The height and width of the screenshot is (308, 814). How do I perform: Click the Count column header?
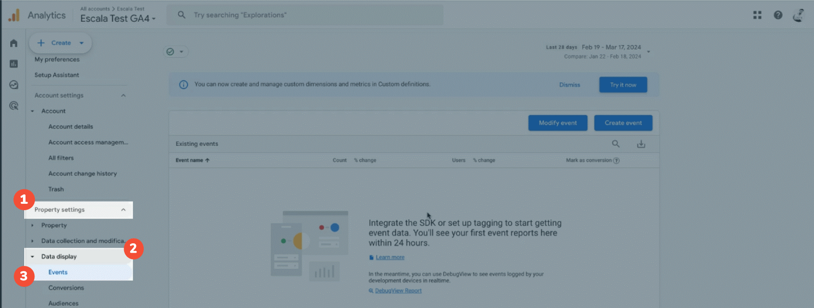pyautogui.click(x=340, y=160)
